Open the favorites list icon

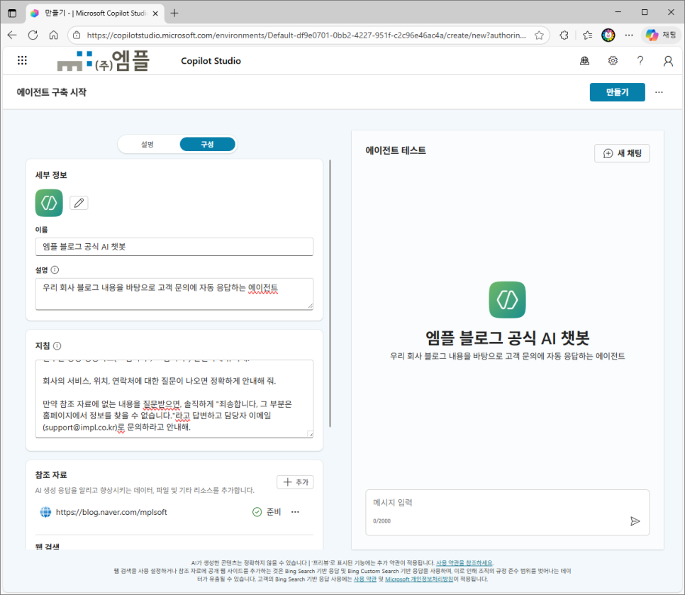[x=588, y=35]
